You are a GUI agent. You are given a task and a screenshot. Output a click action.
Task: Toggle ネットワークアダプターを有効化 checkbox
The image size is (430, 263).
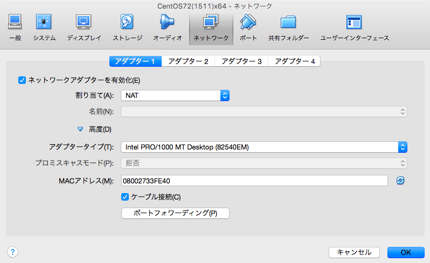(22, 80)
